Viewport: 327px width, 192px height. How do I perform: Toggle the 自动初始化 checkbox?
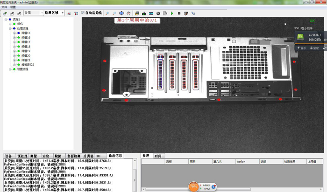pos(83,13)
